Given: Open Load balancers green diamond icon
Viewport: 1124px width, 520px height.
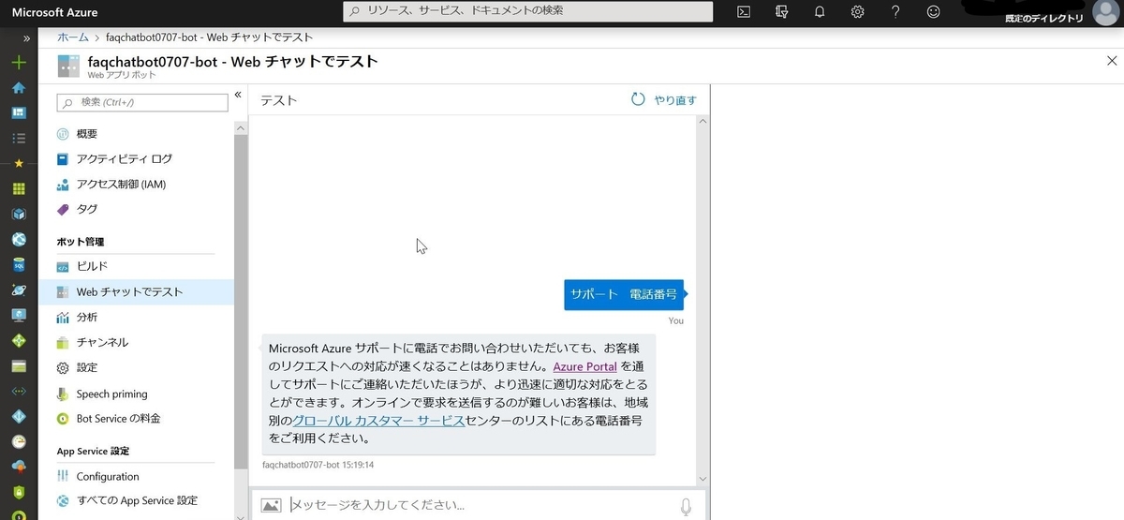Looking at the screenshot, I should (x=19, y=340).
